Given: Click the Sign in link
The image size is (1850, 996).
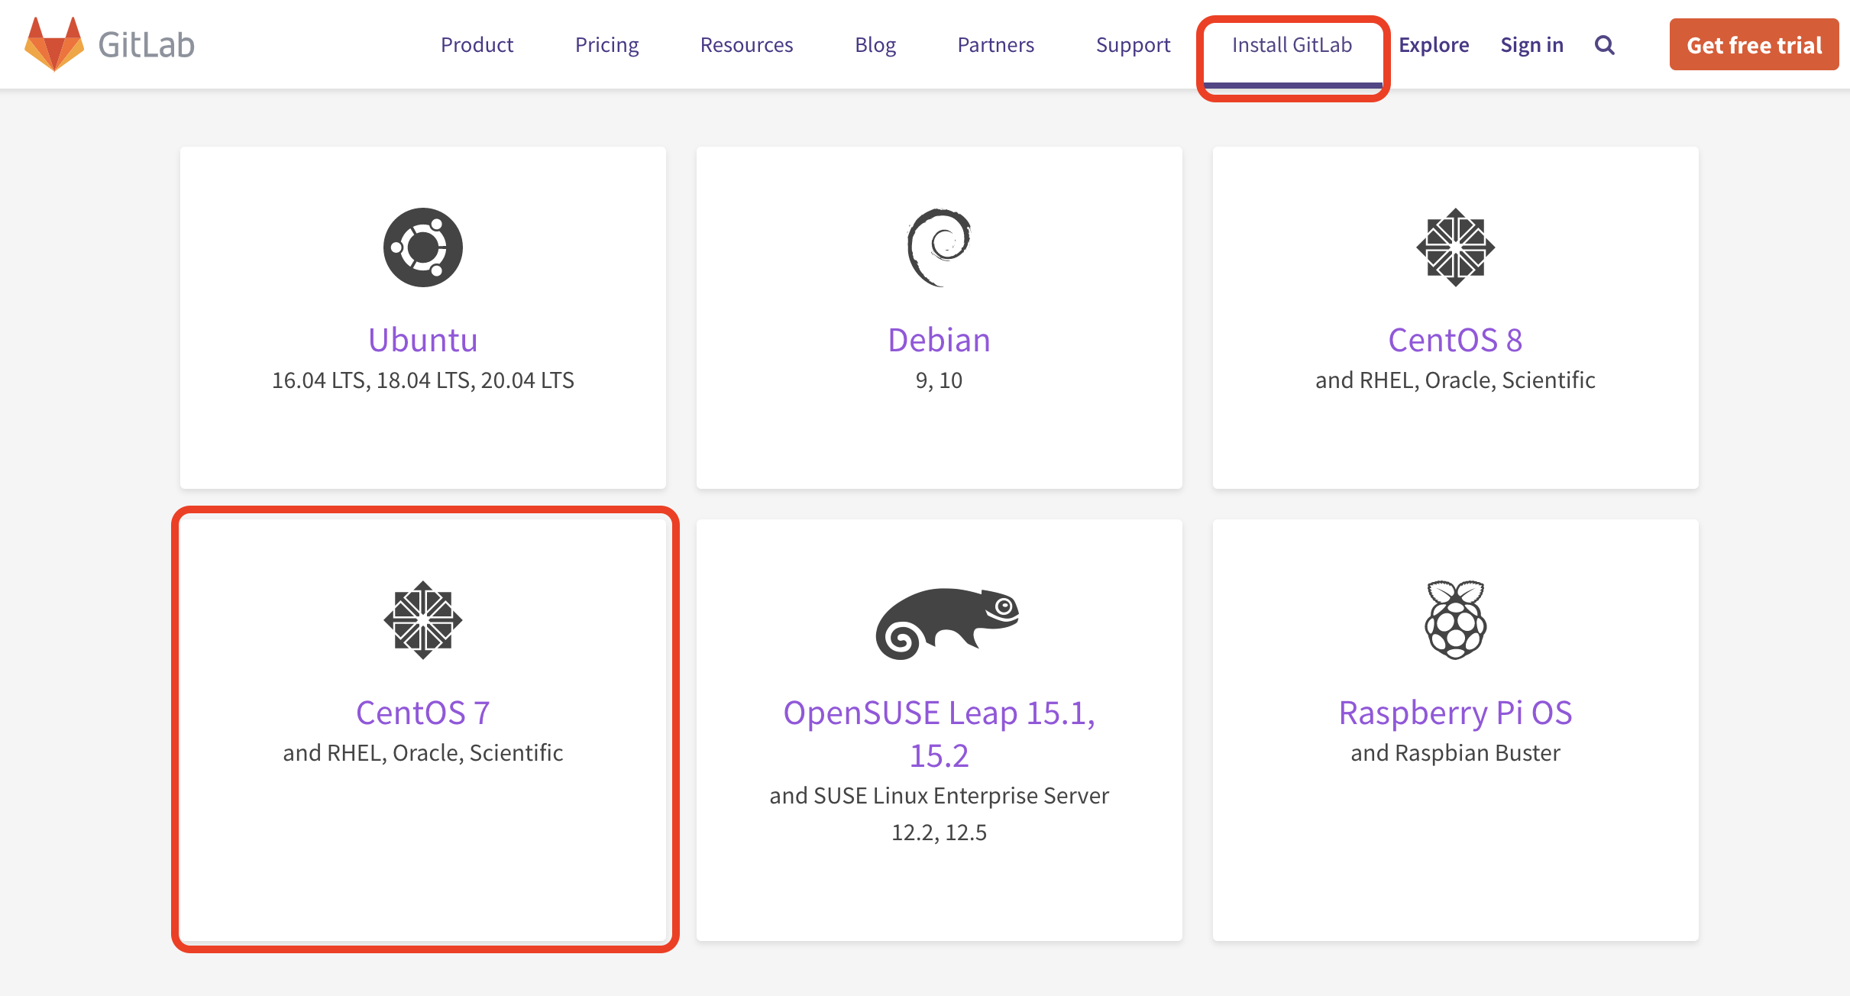Looking at the screenshot, I should click(x=1531, y=45).
